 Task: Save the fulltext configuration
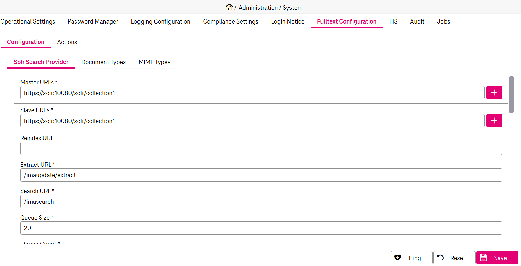[497, 258]
